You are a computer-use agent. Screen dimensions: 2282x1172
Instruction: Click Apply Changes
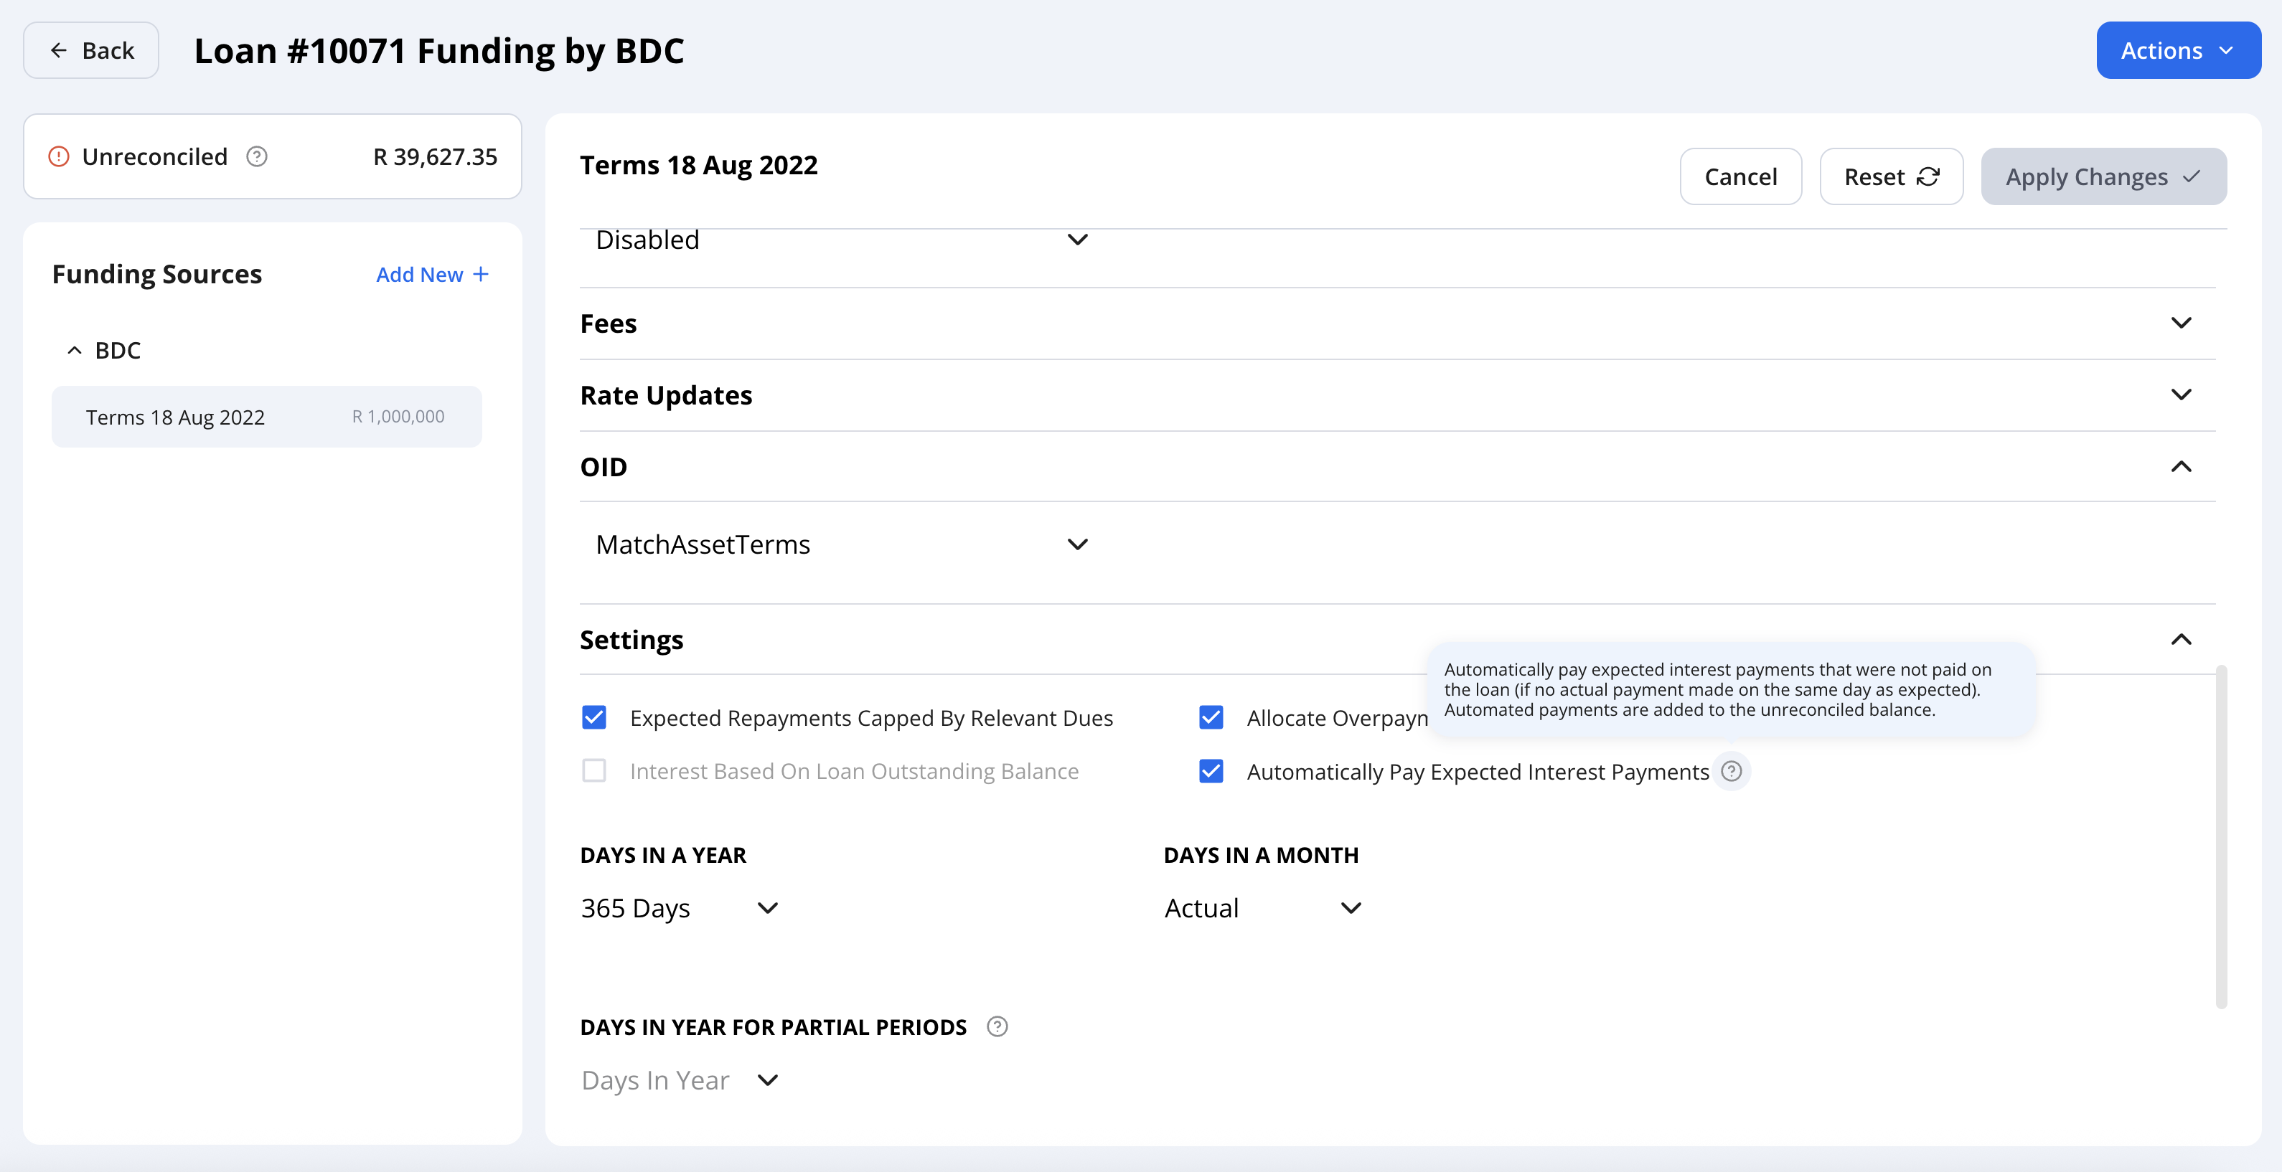[2103, 177]
